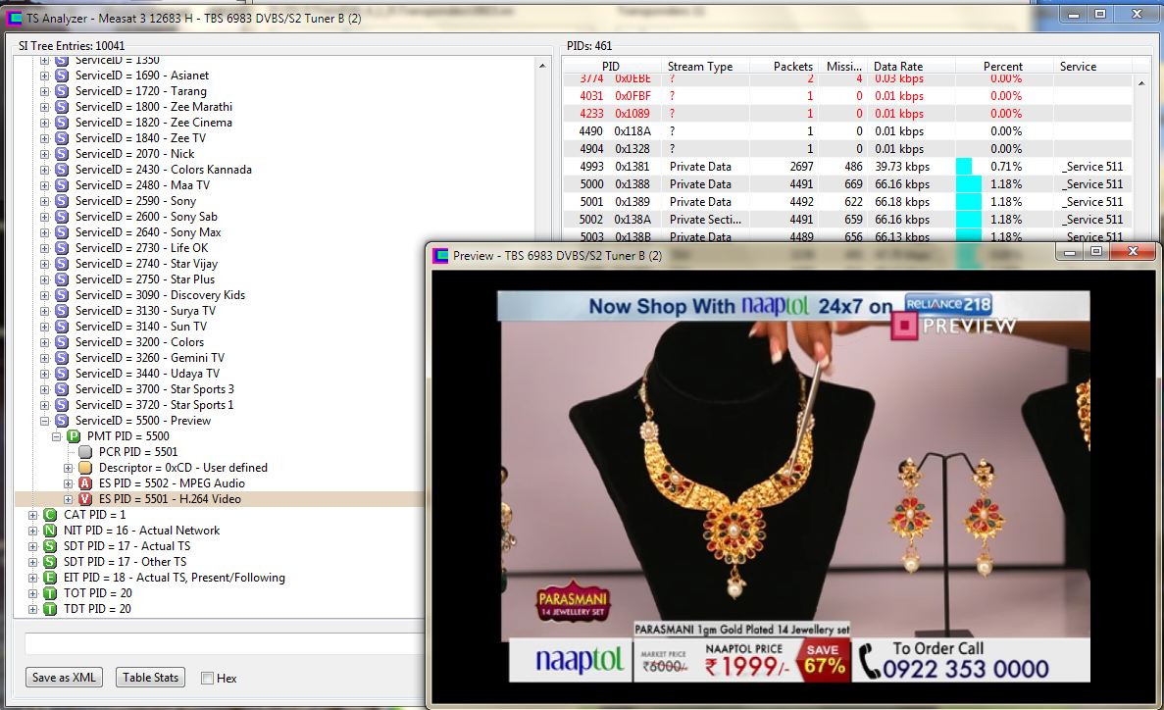Select ServiceID 3440 Udaya TV row
Image resolution: width=1164 pixels, height=710 pixels.
coord(147,374)
